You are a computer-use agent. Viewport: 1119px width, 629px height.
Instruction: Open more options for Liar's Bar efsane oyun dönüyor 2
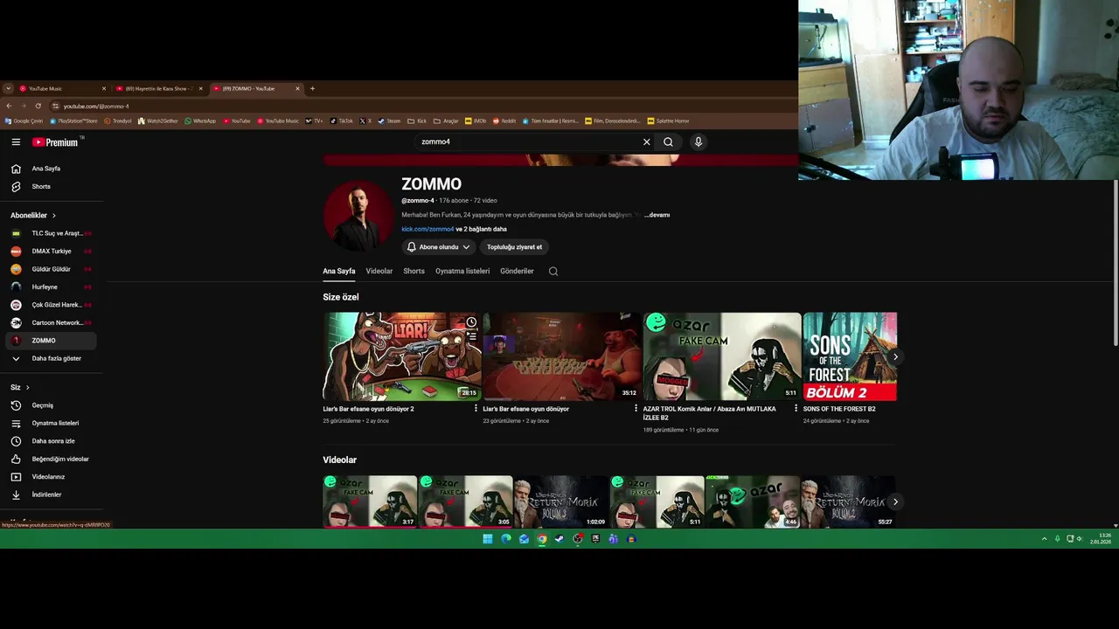pyautogui.click(x=476, y=409)
